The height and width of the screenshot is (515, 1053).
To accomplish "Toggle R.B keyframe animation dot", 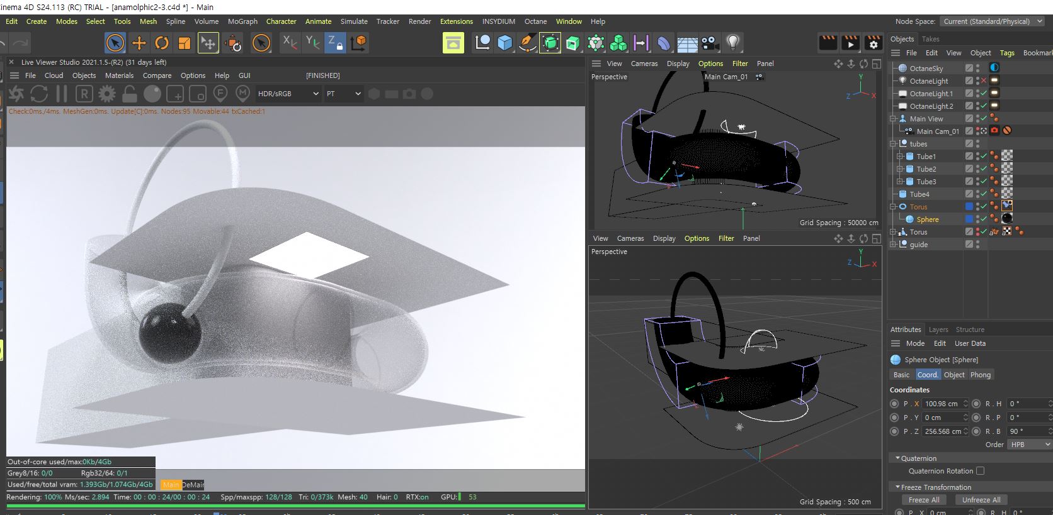I will click(x=976, y=431).
